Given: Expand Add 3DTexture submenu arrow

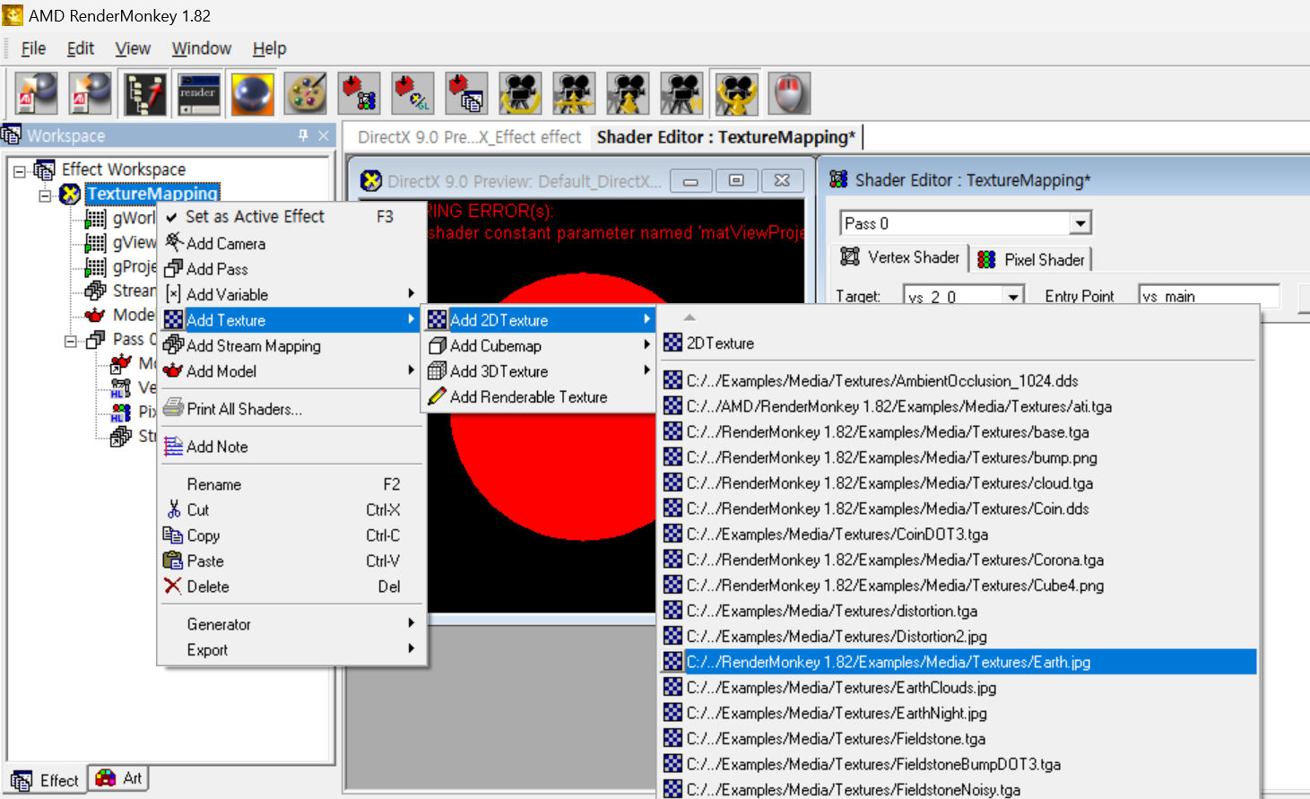Looking at the screenshot, I should pos(646,369).
